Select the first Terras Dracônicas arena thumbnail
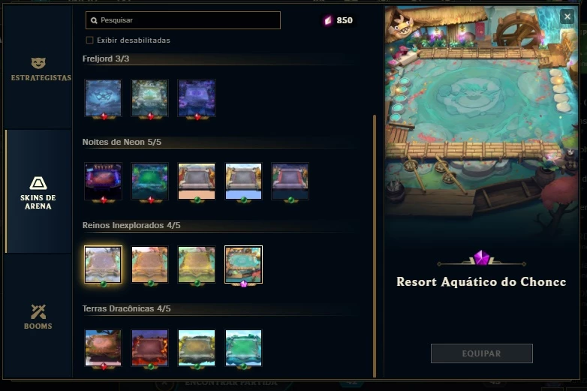 point(104,347)
